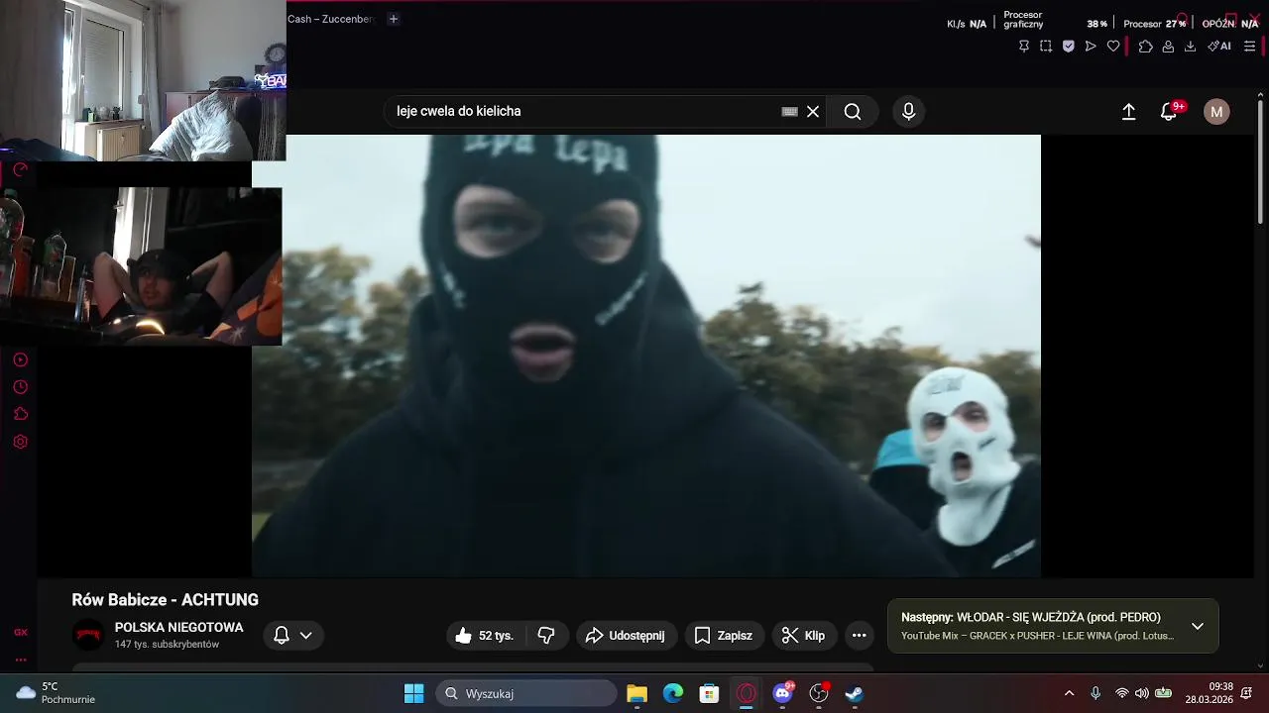This screenshot has width=1269, height=713.
Task: Open the Player icon in Opera sidebar
Action: point(20,359)
